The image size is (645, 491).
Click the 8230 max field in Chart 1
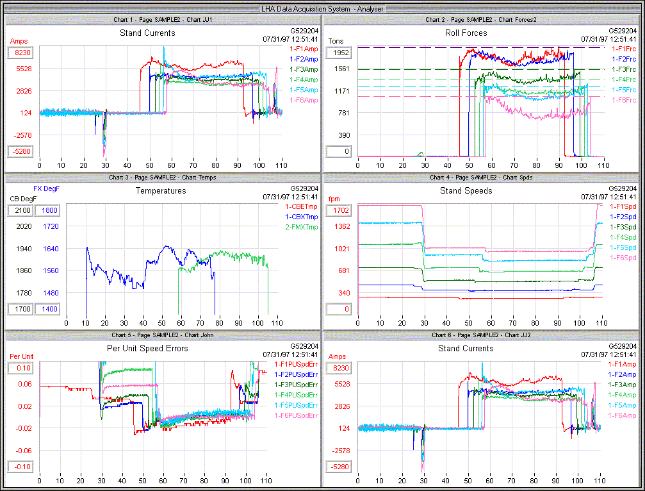pos(20,53)
